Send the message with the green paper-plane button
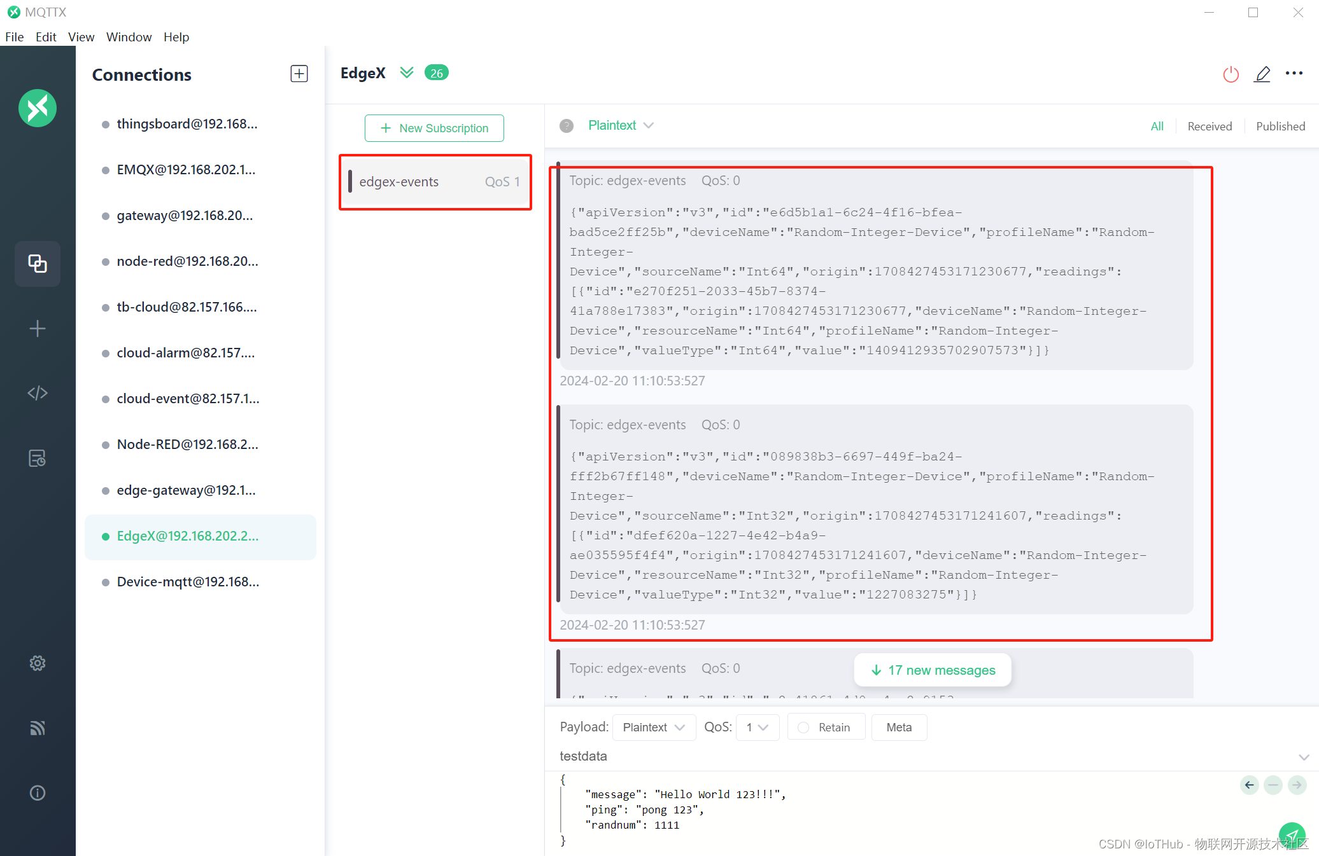 (x=1292, y=835)
